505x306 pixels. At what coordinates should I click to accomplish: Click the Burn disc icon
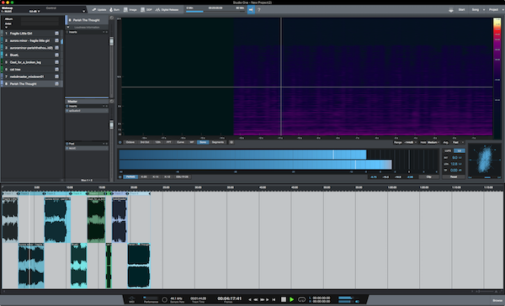[114, 9]
